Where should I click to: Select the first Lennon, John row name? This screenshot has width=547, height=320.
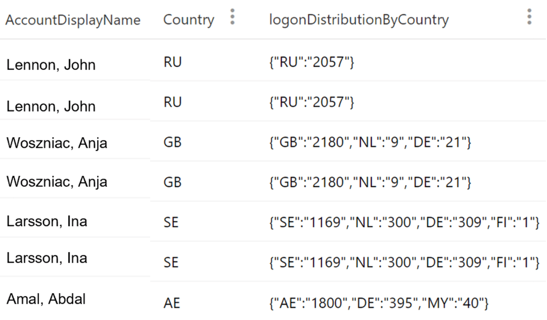point(51,65)
